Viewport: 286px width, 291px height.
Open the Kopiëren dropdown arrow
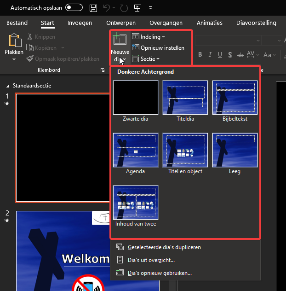(x=63, y=48)
